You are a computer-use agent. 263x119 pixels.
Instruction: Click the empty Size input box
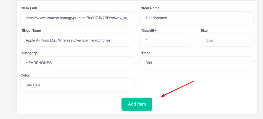tap(227, 40)
